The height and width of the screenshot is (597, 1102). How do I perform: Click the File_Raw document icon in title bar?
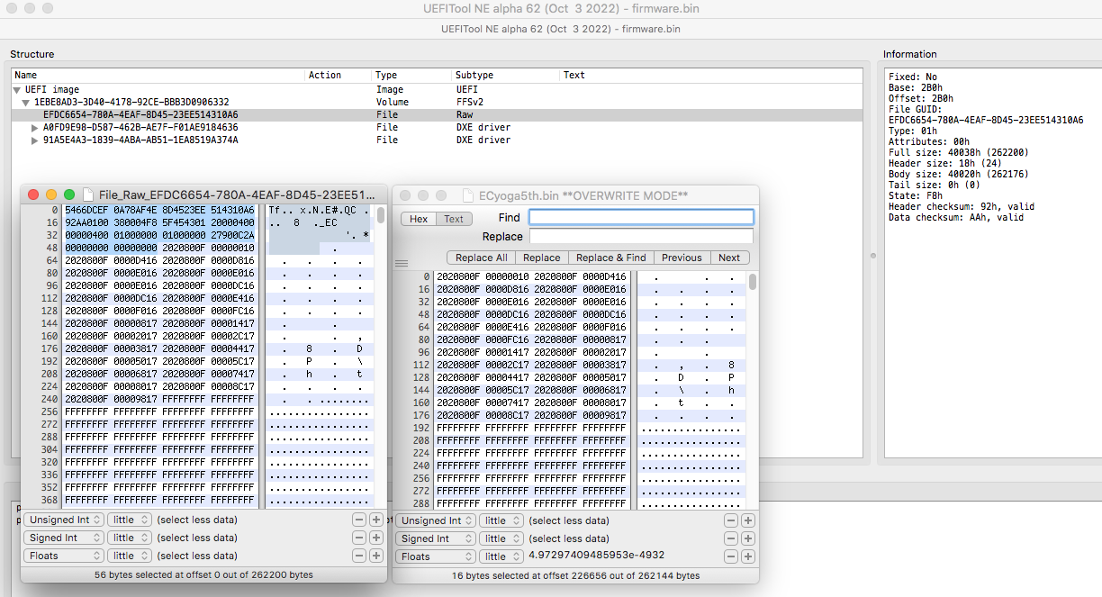tap(88, 194)
